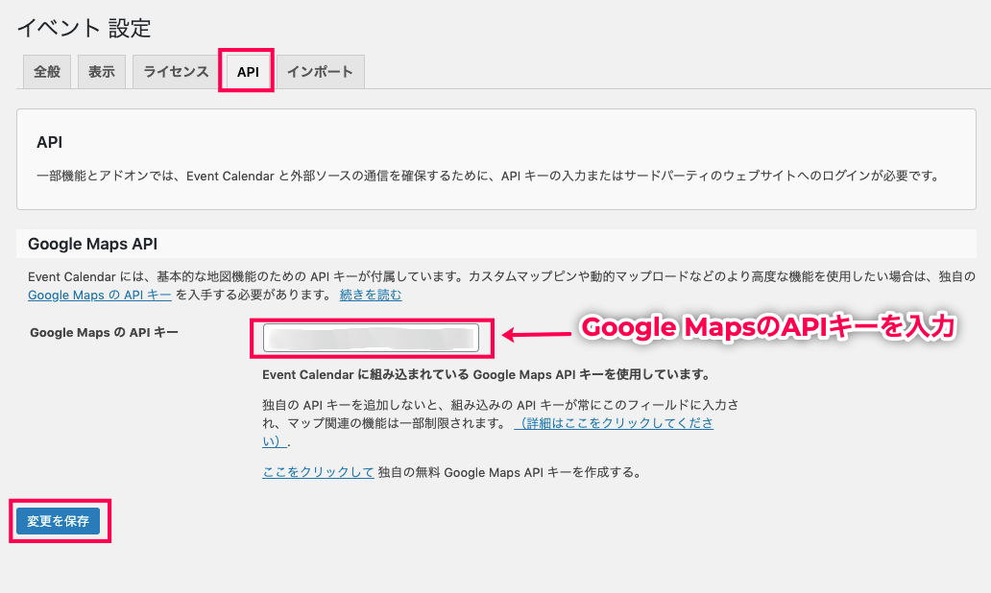Open the ライセンス tab
Viewport: 991px width, 593px height.
click(176, 71)
